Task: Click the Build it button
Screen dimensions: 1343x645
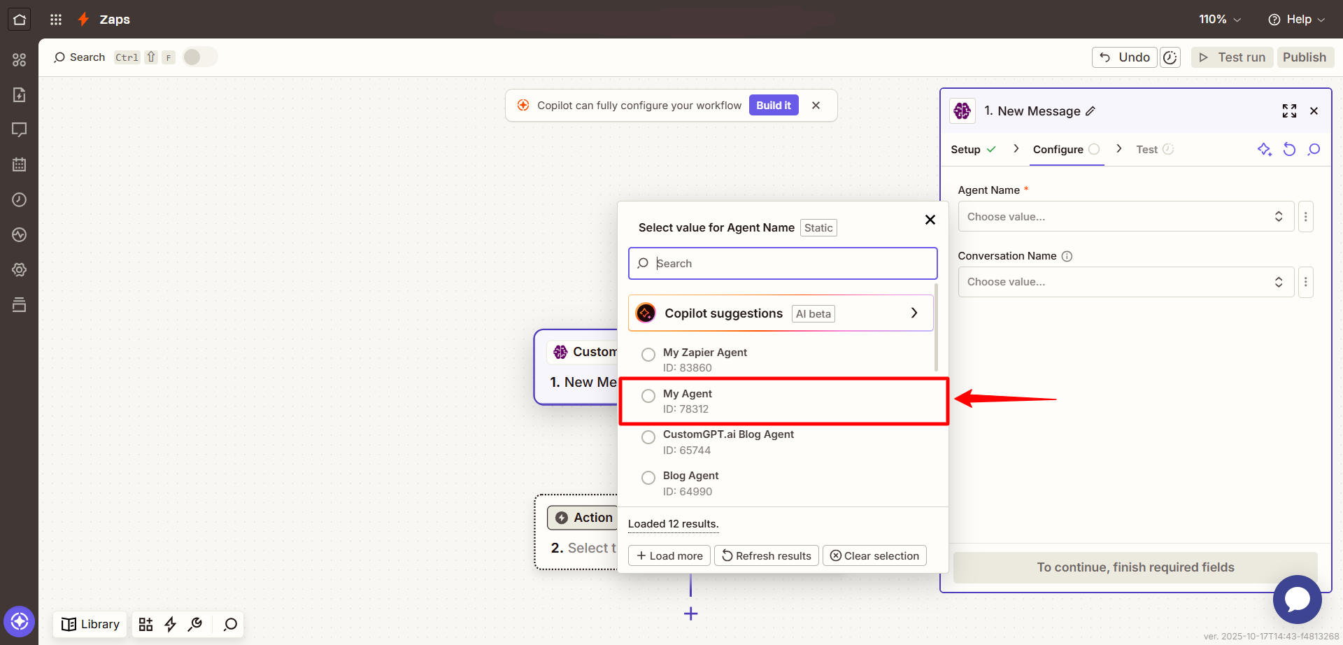Action: pos(774,105)
